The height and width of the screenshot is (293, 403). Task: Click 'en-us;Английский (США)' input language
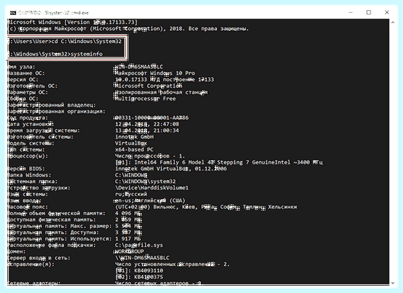point(150,200)
